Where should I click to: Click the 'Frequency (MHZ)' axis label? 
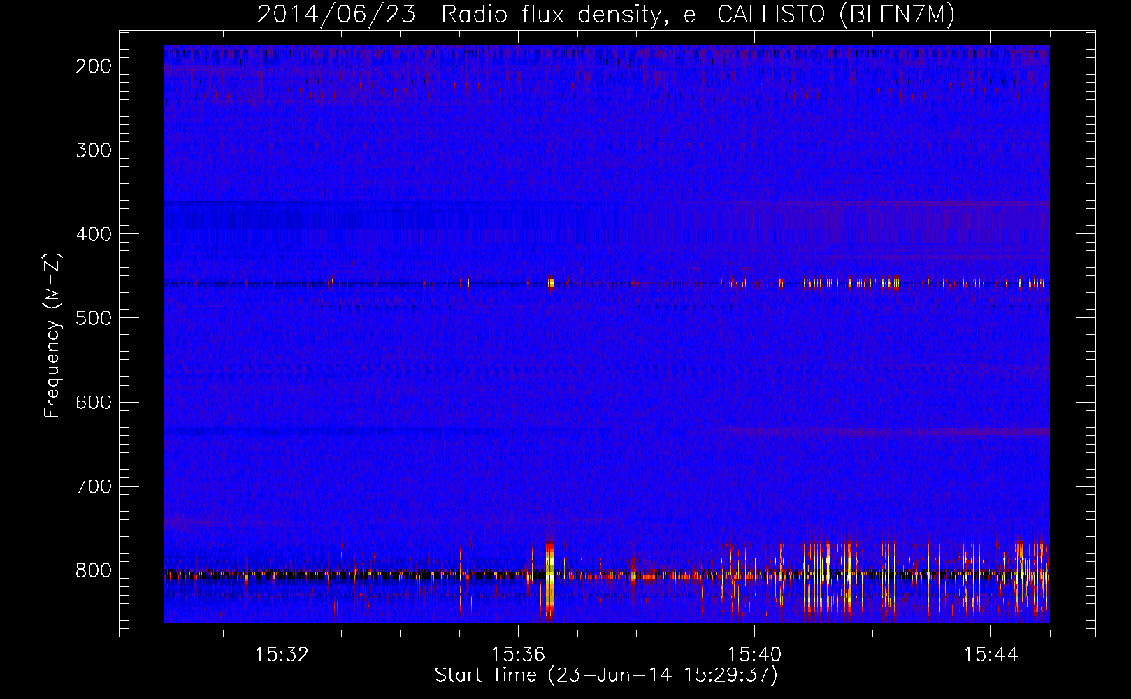(52, 335)
